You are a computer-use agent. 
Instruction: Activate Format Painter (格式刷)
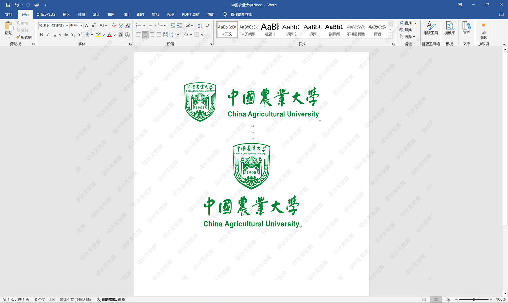pos(24,37)
